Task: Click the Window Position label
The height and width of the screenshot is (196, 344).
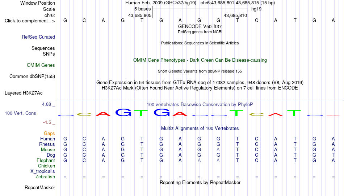Action: [x=38, y=3]
